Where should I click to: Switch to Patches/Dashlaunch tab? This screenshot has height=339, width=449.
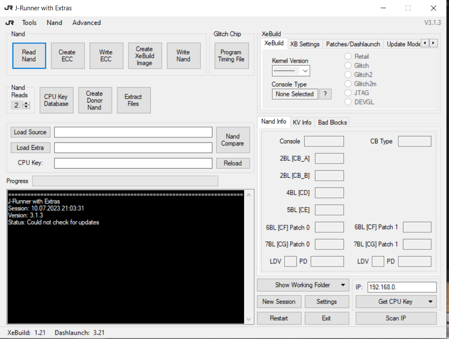pos(353,44)
